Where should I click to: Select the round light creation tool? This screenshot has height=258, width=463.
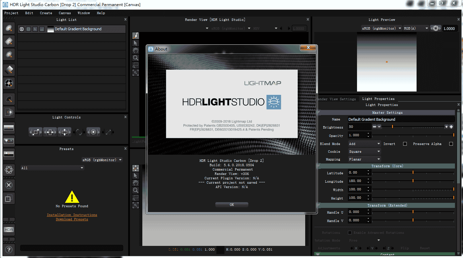8,29
